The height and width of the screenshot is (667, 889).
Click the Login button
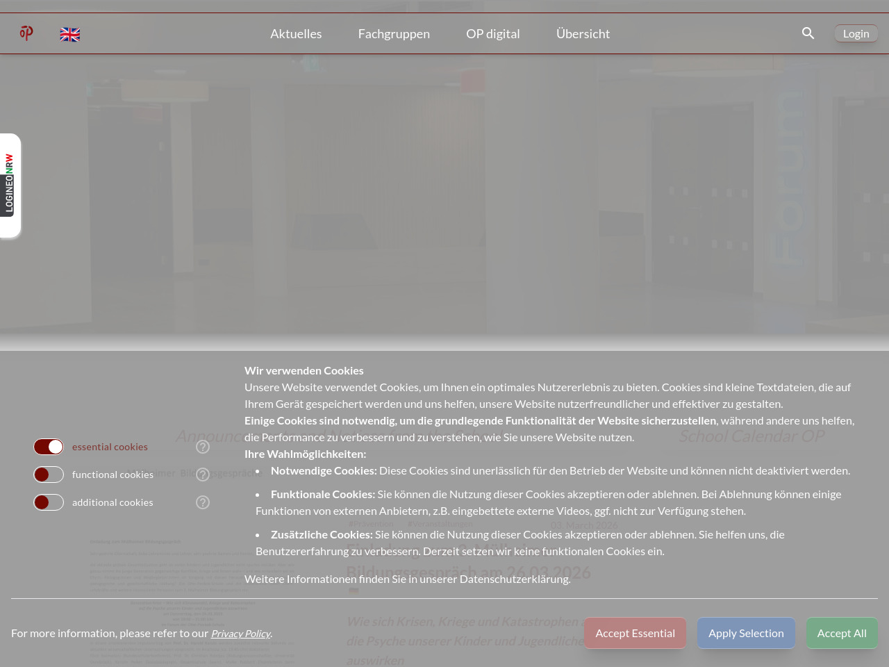point(856,33)
